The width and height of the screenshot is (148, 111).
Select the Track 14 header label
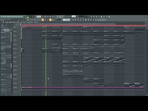click(15, 83)
